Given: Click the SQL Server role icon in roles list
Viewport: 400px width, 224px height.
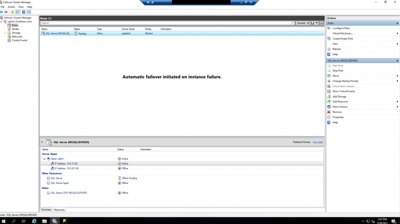Looking at the screenshot, I should click(43, 34).
